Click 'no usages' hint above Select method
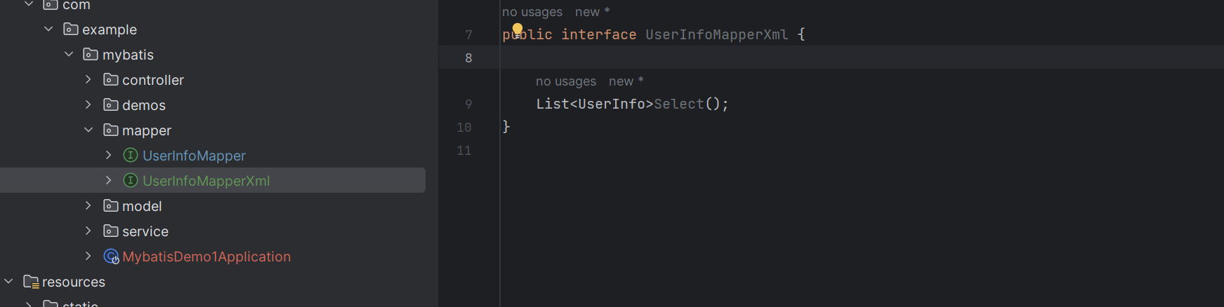This screenshot has width=1224, height=307. pos(566,81)
